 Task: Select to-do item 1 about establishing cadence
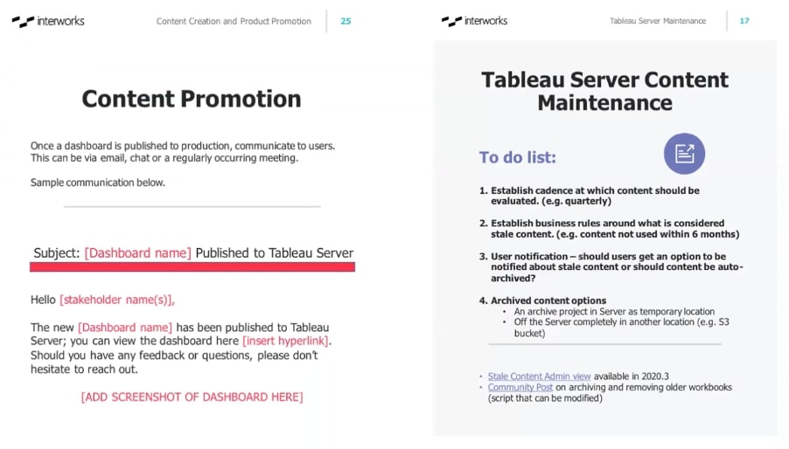590,196
